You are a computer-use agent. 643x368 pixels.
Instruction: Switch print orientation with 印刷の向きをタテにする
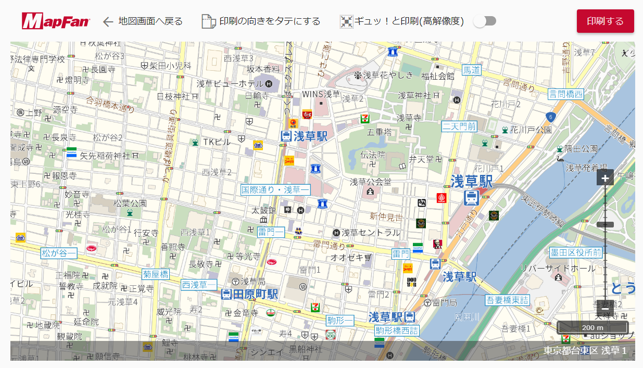(x=261, y=21)
